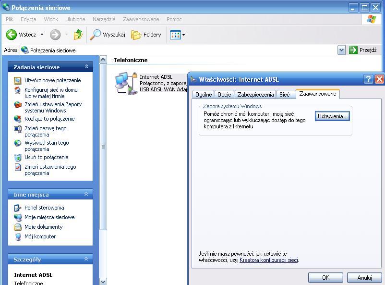Click the Wyświetl stan tego połączenia icon
This screenshot has height=285, width=385.
18,143
